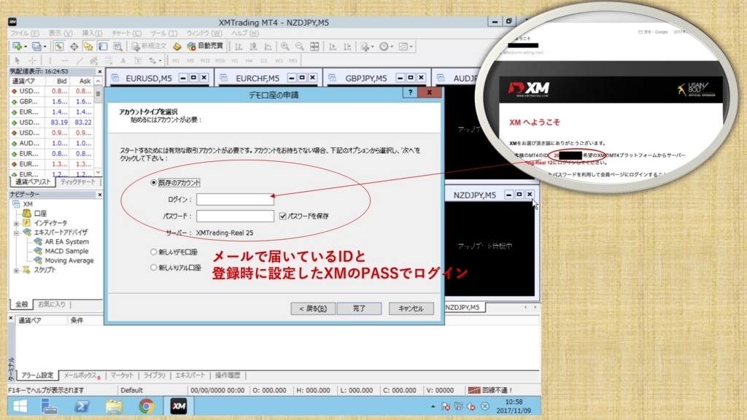The width and height of the screenshot is (747, 420).
Task: Open the new chart dropdown arrow
Action: pyautogui.click(x=26, y=47)
